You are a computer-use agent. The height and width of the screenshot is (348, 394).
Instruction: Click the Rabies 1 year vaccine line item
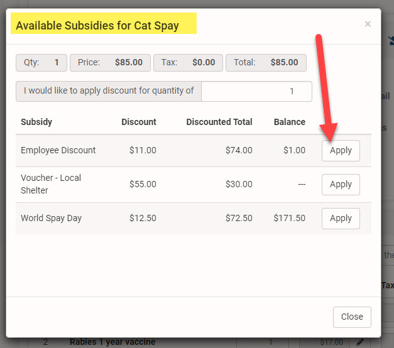tap(112, 342)
